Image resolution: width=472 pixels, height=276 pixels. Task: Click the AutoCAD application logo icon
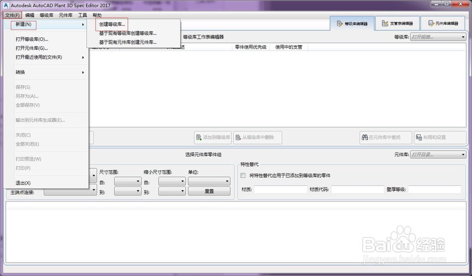click(x=6, y=5)
